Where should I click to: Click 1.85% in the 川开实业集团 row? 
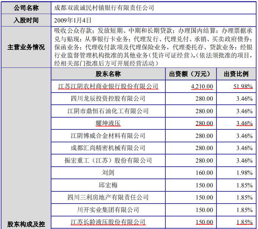pos(244,210)
